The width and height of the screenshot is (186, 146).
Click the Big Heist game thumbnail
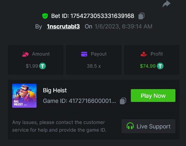click(24, 96)
